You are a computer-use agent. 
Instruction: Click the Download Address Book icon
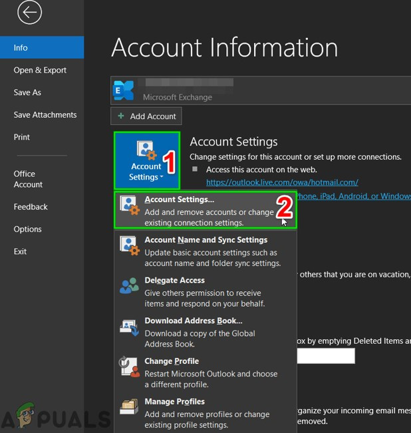click(129, 327)
